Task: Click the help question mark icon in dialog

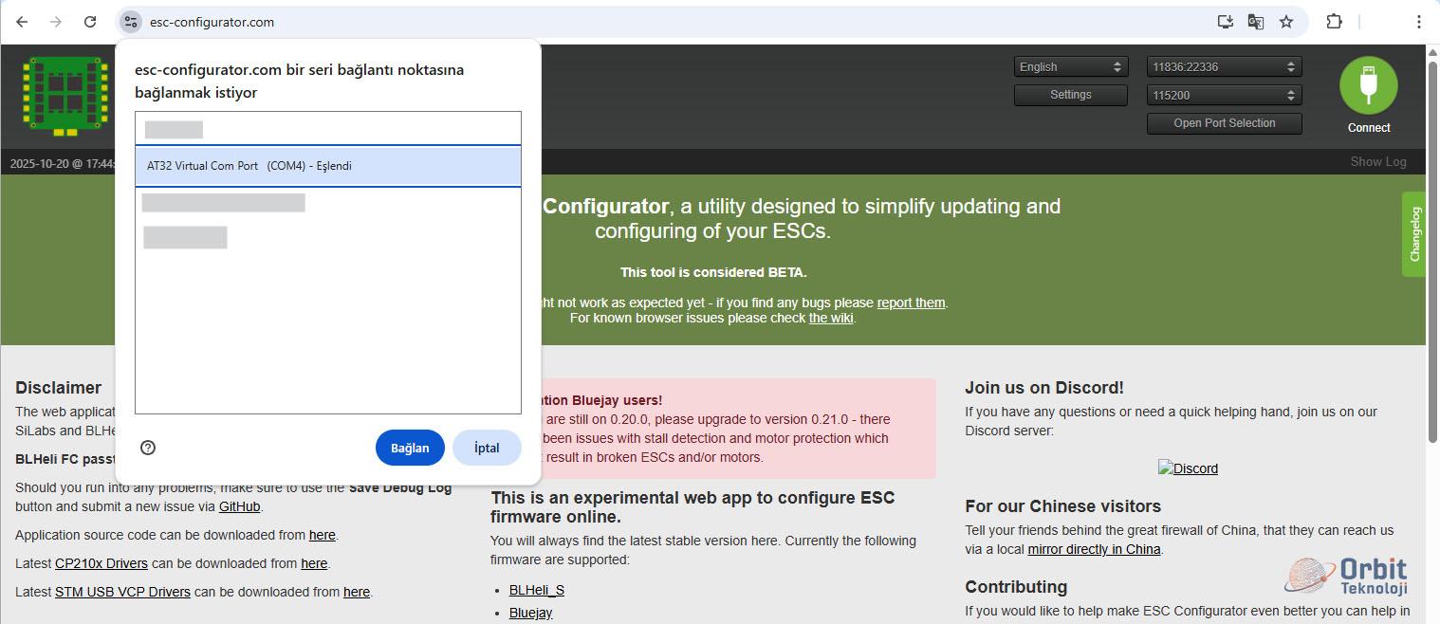Action: click(148, 448)
